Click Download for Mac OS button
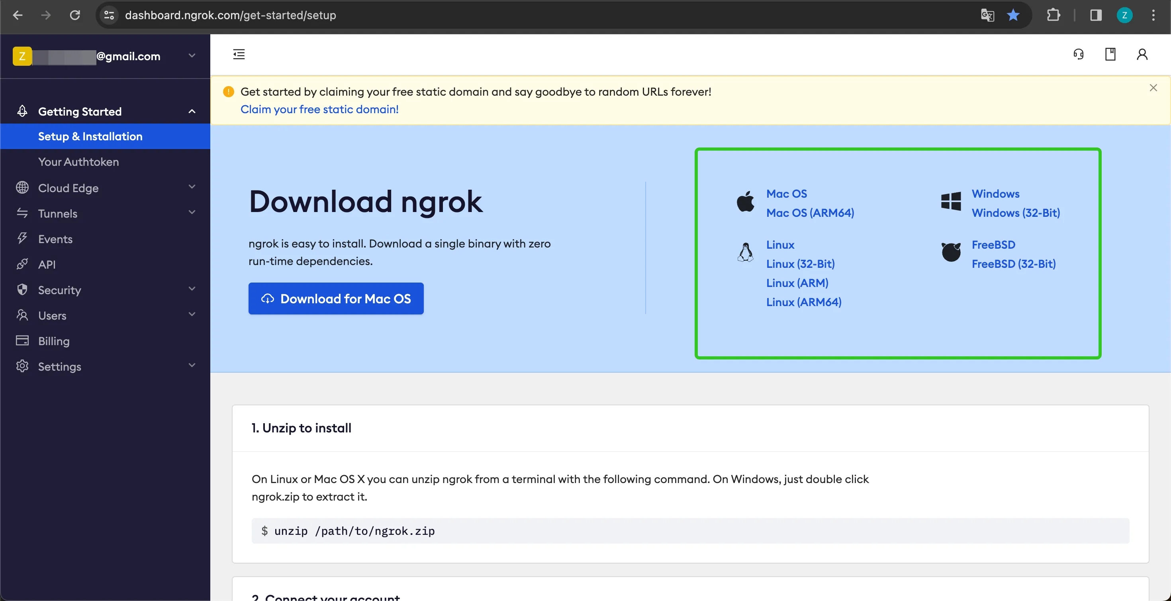This screenshot has width=1171, height=601. pyautogui.click(x=336, y=299)
